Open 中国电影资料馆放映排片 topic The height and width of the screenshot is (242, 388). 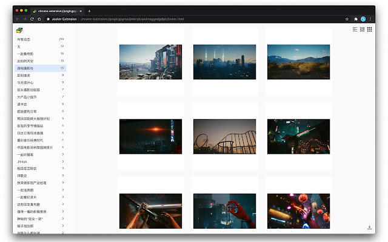[x=41, y=147]
